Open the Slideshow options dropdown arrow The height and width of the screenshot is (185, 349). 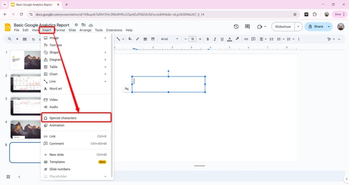[298, 27]
